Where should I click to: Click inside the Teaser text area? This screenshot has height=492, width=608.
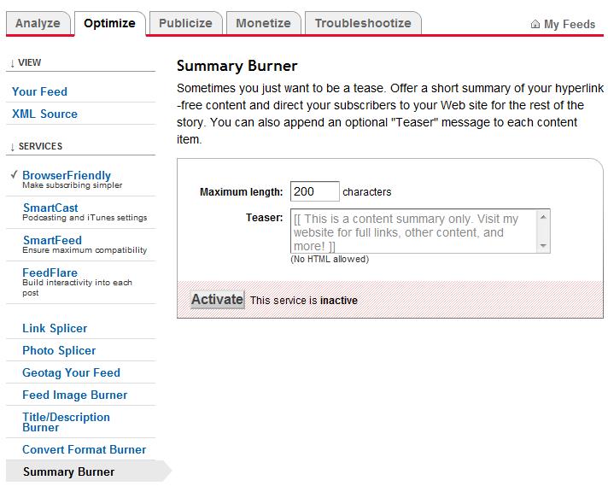pos(414,231)
